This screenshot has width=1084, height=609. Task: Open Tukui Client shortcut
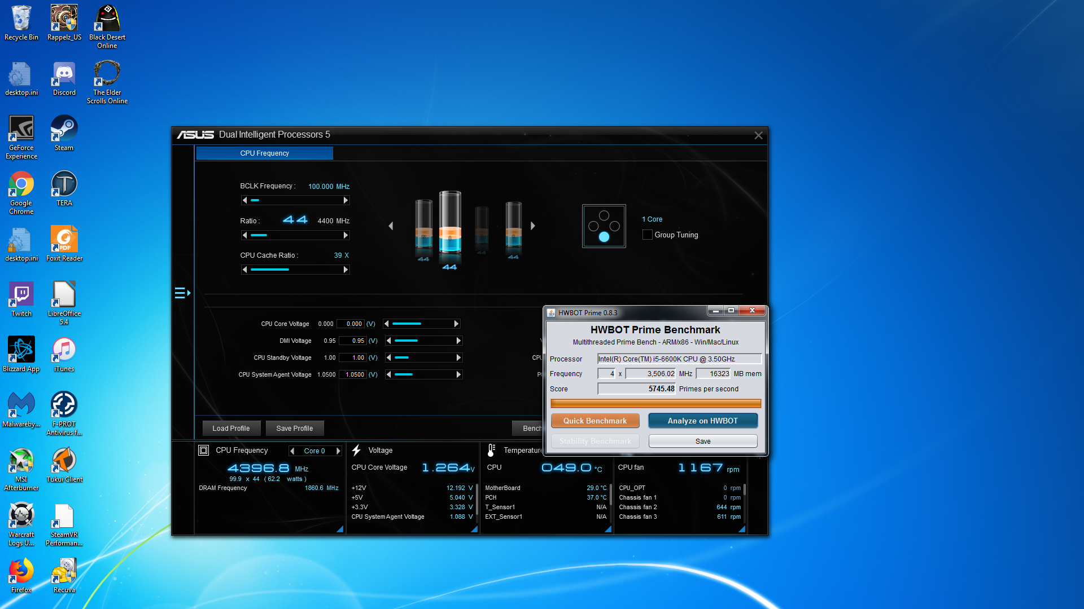point(64,465)
